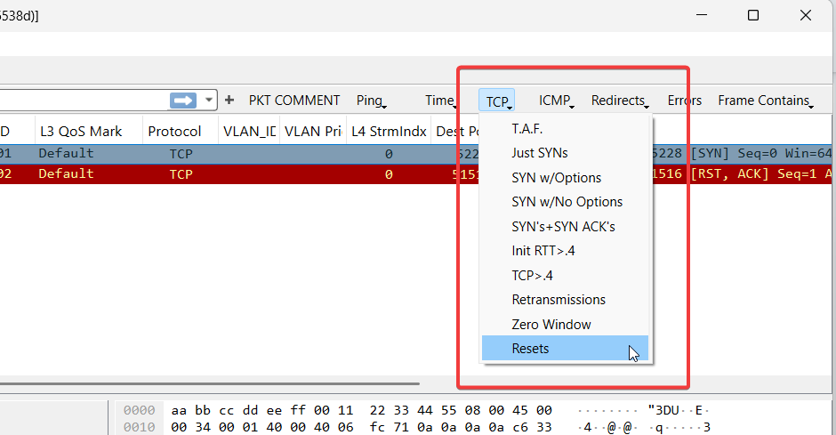
Task: Choose Zero Window in TCP menu
Action: pos(551,325)
